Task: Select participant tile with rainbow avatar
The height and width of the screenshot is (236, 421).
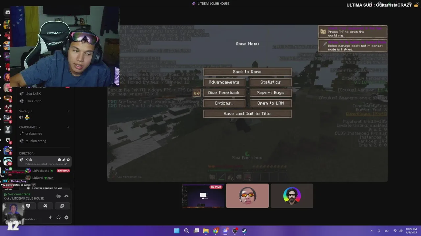Action: [292, 196]
